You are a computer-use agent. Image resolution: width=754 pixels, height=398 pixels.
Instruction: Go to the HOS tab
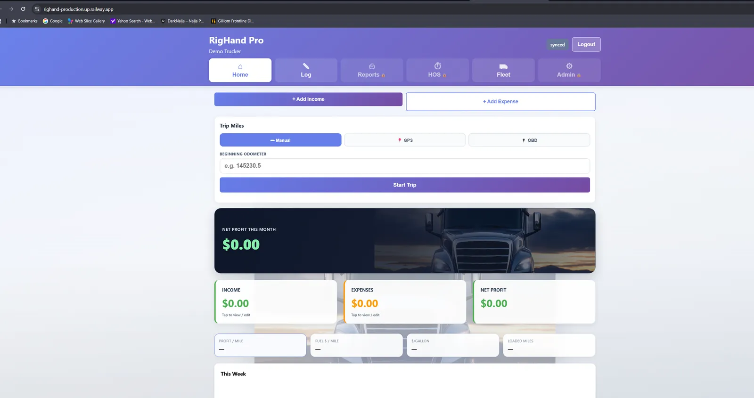[x=437, y=70]
